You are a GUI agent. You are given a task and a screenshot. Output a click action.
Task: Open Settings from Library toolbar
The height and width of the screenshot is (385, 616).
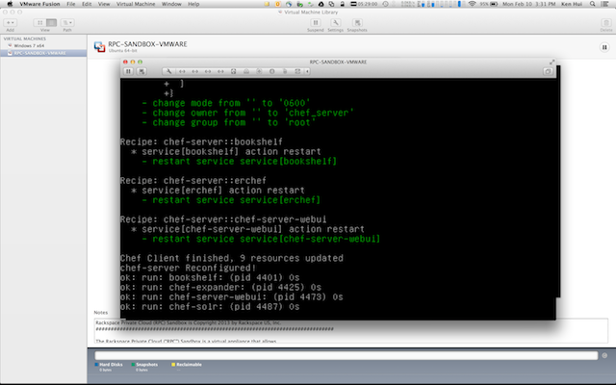pyautogui.click(x=336, y=23)
